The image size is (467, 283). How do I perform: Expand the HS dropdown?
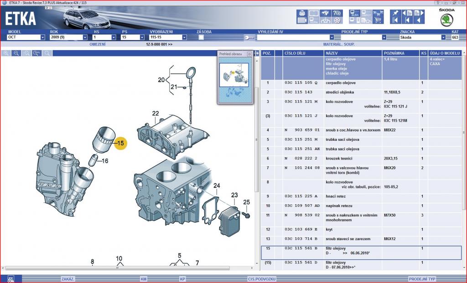[x=114, y=37]
